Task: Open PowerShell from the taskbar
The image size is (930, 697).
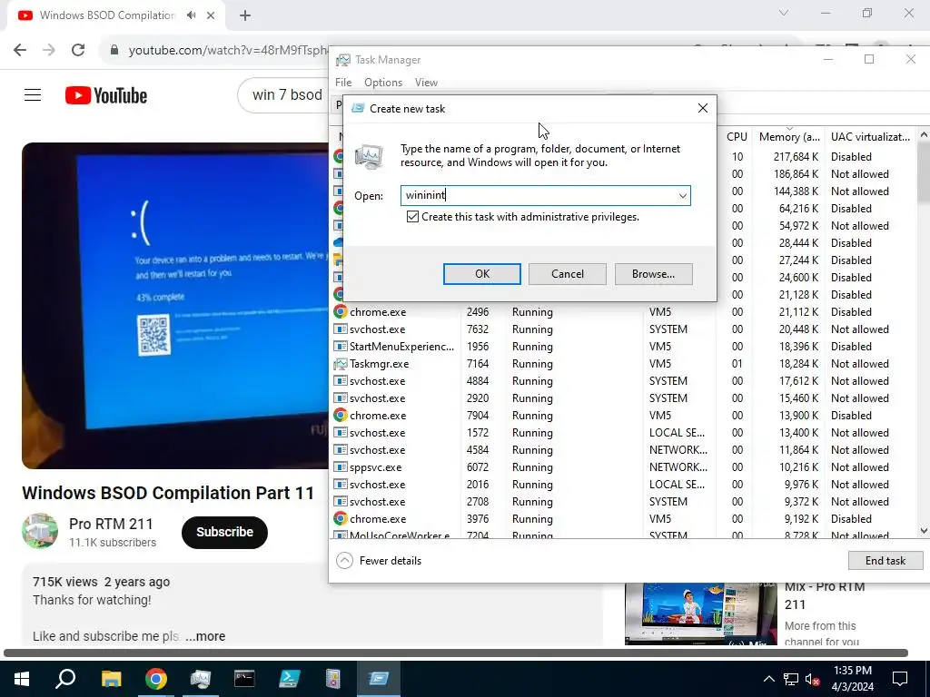Action: 290,679
